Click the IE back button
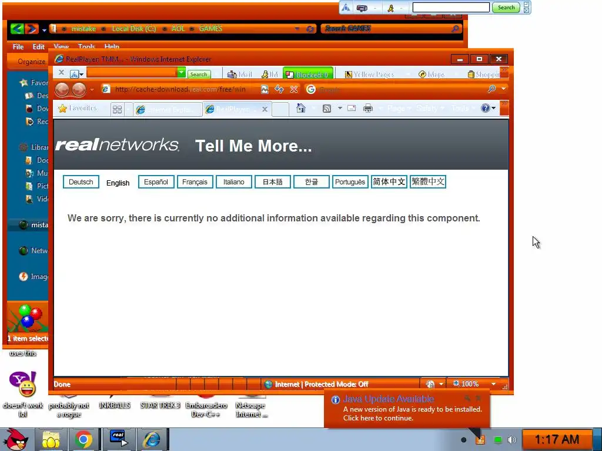 coord(62,90)
